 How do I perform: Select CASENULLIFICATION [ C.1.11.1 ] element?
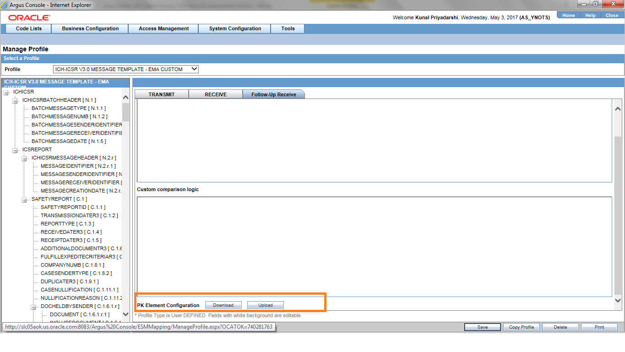coord(80,290)
